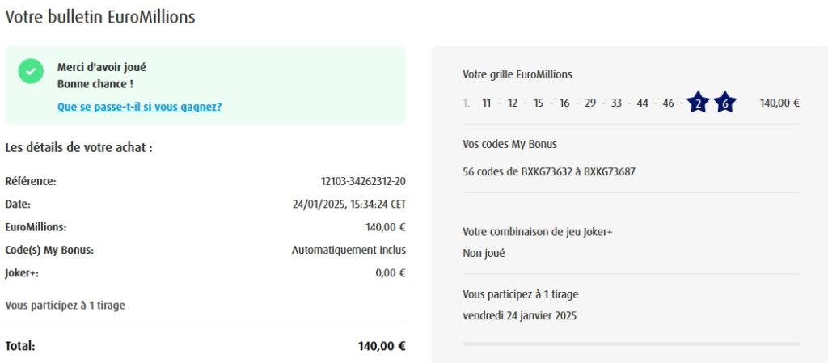Click the grid price 140,00 € on the right panel
The image size is (828, 363).
pyautogui.click(x=779, y=103)
